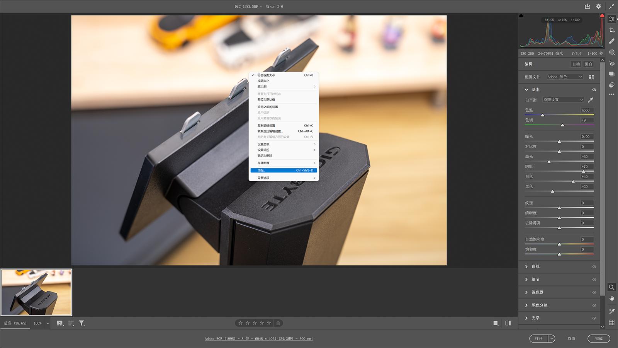
Task: Expand the 混色器 panel
Action: coord(537,292)
